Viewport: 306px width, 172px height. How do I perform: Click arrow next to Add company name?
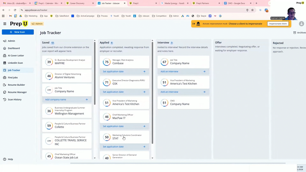(x=87, y=99)
